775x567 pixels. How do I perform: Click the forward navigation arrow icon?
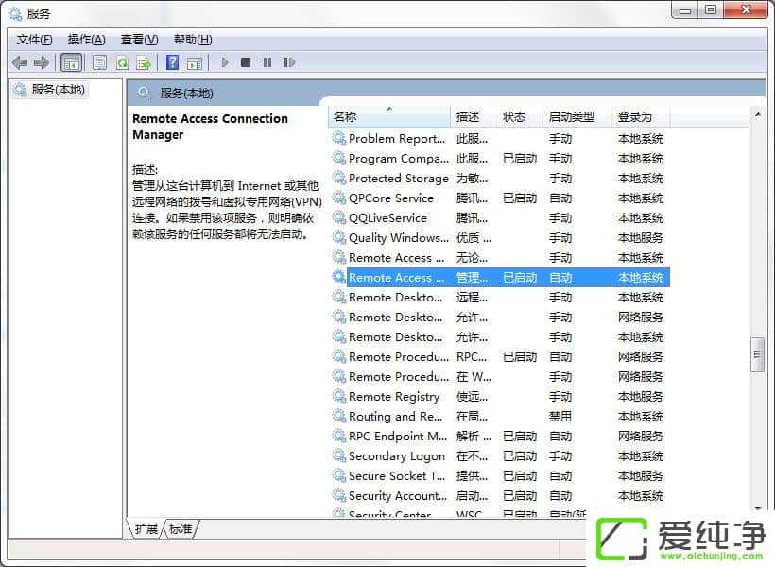[x=41, y=62]
